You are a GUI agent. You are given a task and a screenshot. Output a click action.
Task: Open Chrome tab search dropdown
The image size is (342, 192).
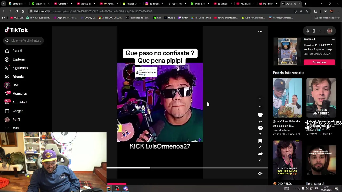pos(3,4)
